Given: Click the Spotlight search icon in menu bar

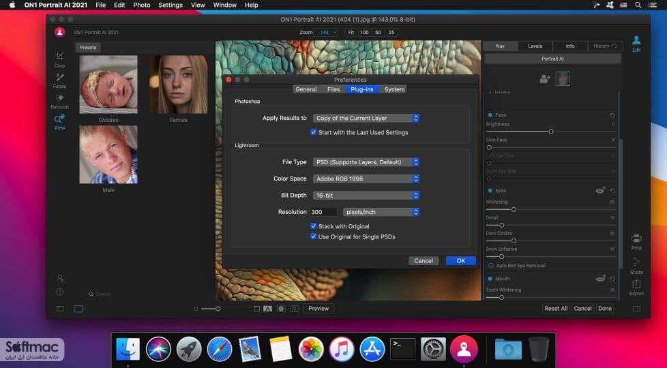Looking at the screenshot, I should coord(638,5).
